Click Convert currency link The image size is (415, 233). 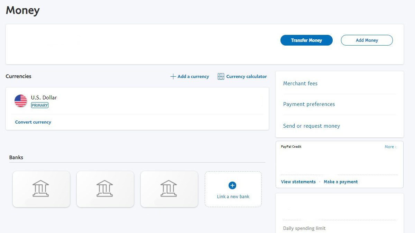pyautogui.click(x=33, y=122)
